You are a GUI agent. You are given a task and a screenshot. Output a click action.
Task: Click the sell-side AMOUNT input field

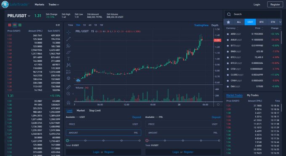pyautogui.click(x=183, y=133)
